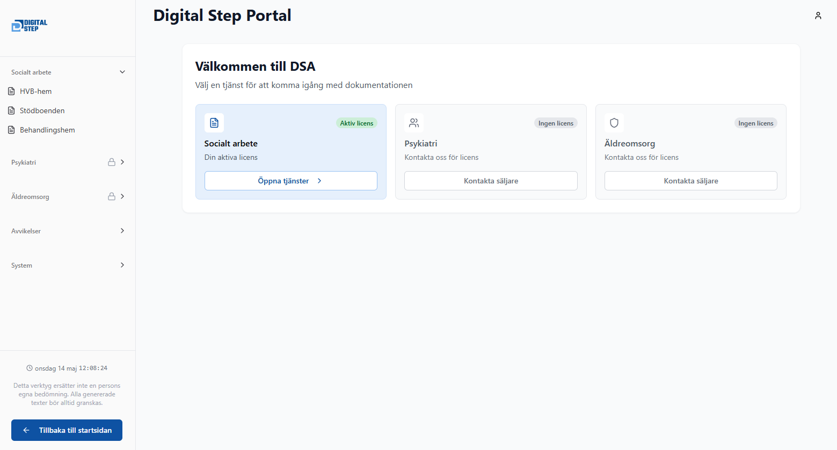837x450 pixels.
Task: Select the Psykiatri sidebar label
Action: click(x=24, y=163)
